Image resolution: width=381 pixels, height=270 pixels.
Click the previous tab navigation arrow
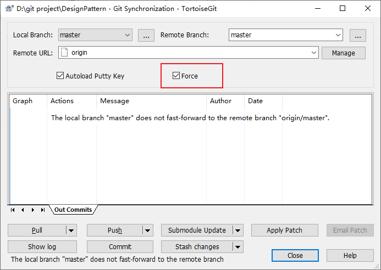tap(23, 210)
